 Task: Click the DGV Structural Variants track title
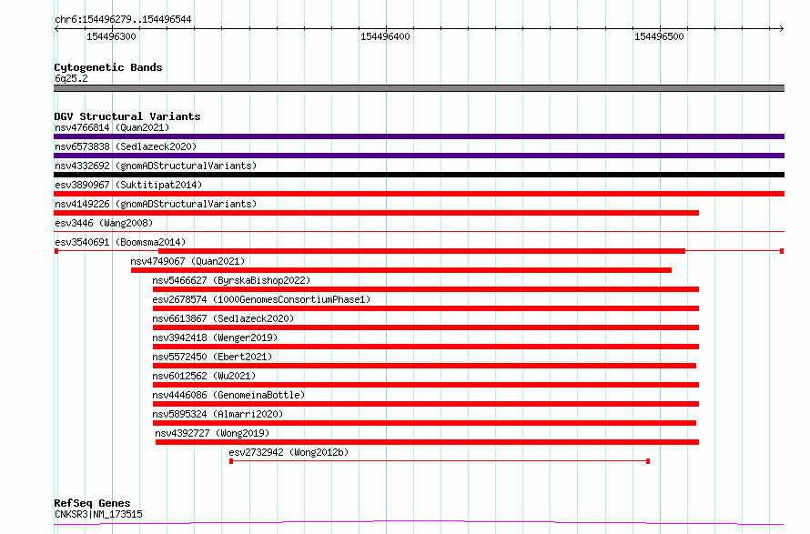(x=127, y=116)
